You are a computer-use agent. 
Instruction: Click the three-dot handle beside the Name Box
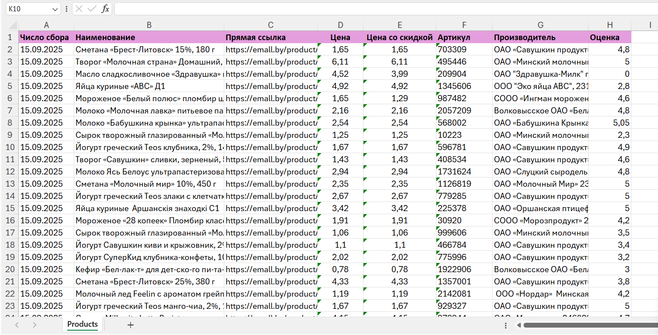[66, 9]
